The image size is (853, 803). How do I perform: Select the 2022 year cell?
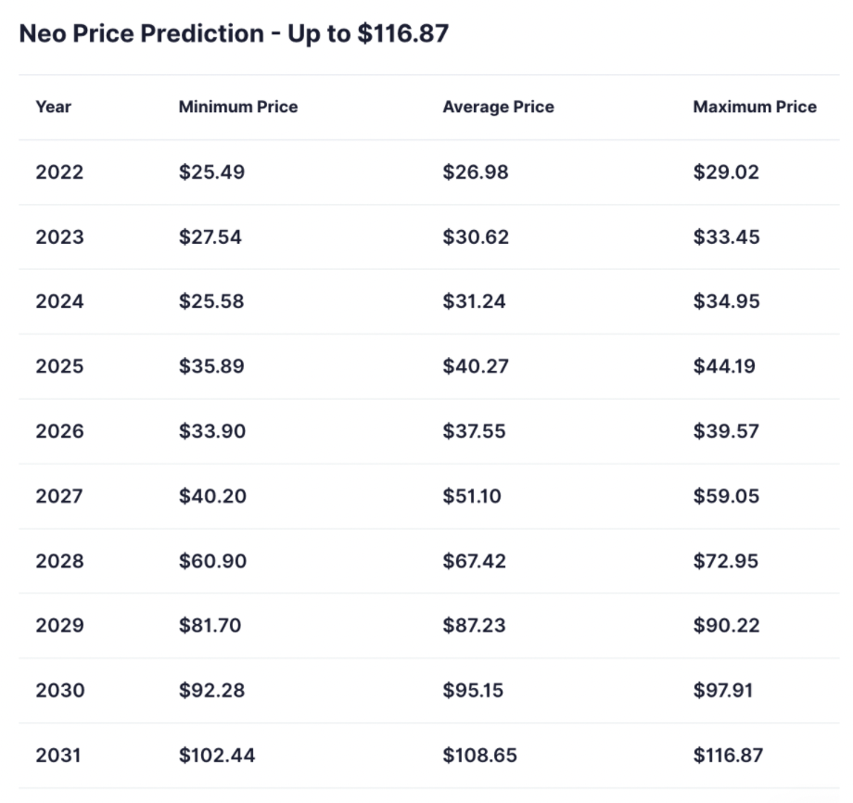59,172
